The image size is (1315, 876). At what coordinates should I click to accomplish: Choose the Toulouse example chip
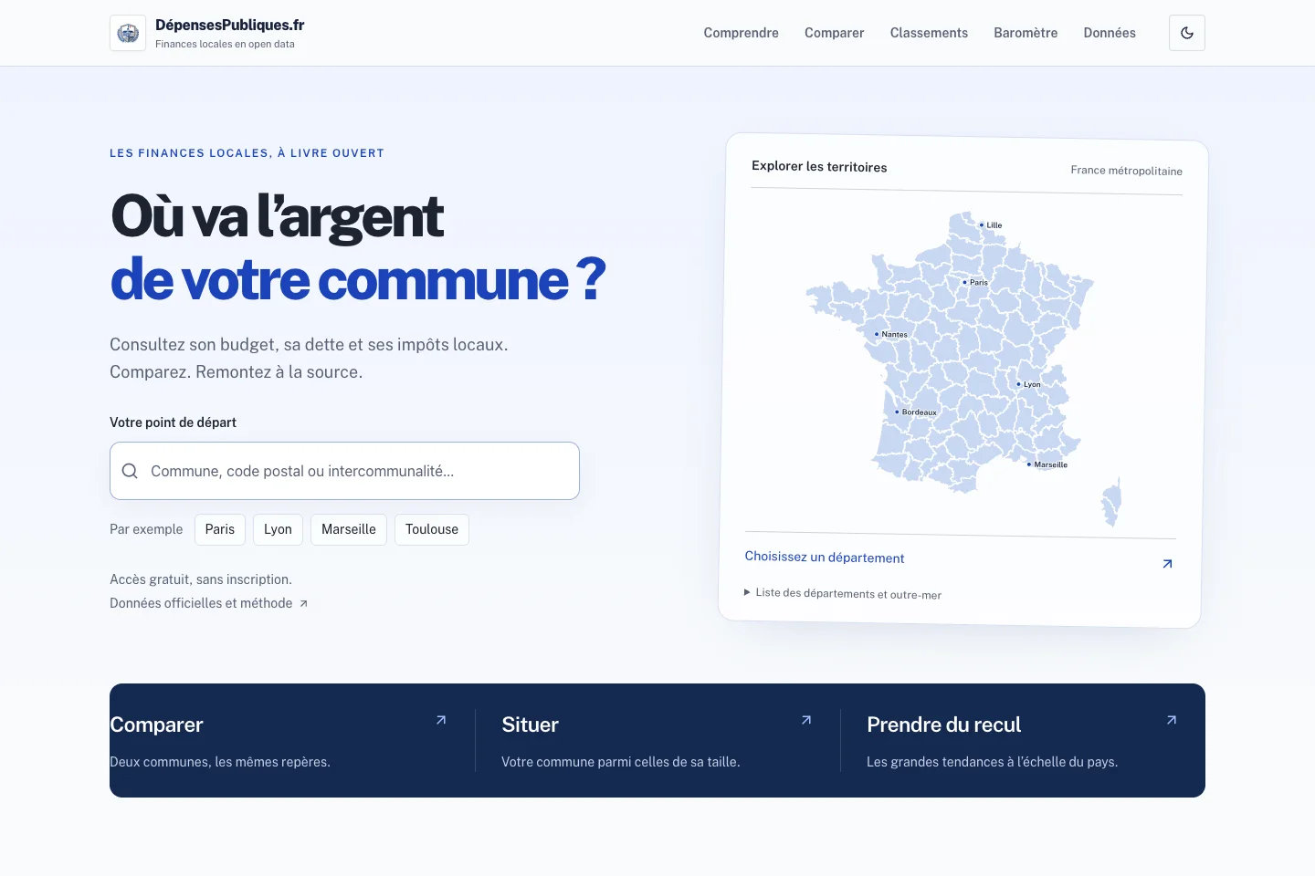click(x=432, y=529)
